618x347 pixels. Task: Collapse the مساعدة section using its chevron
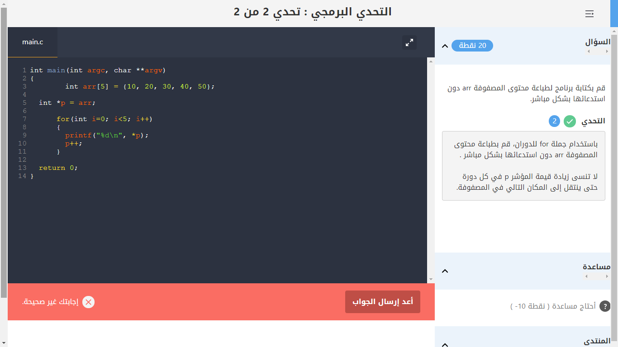coord(445,271)
